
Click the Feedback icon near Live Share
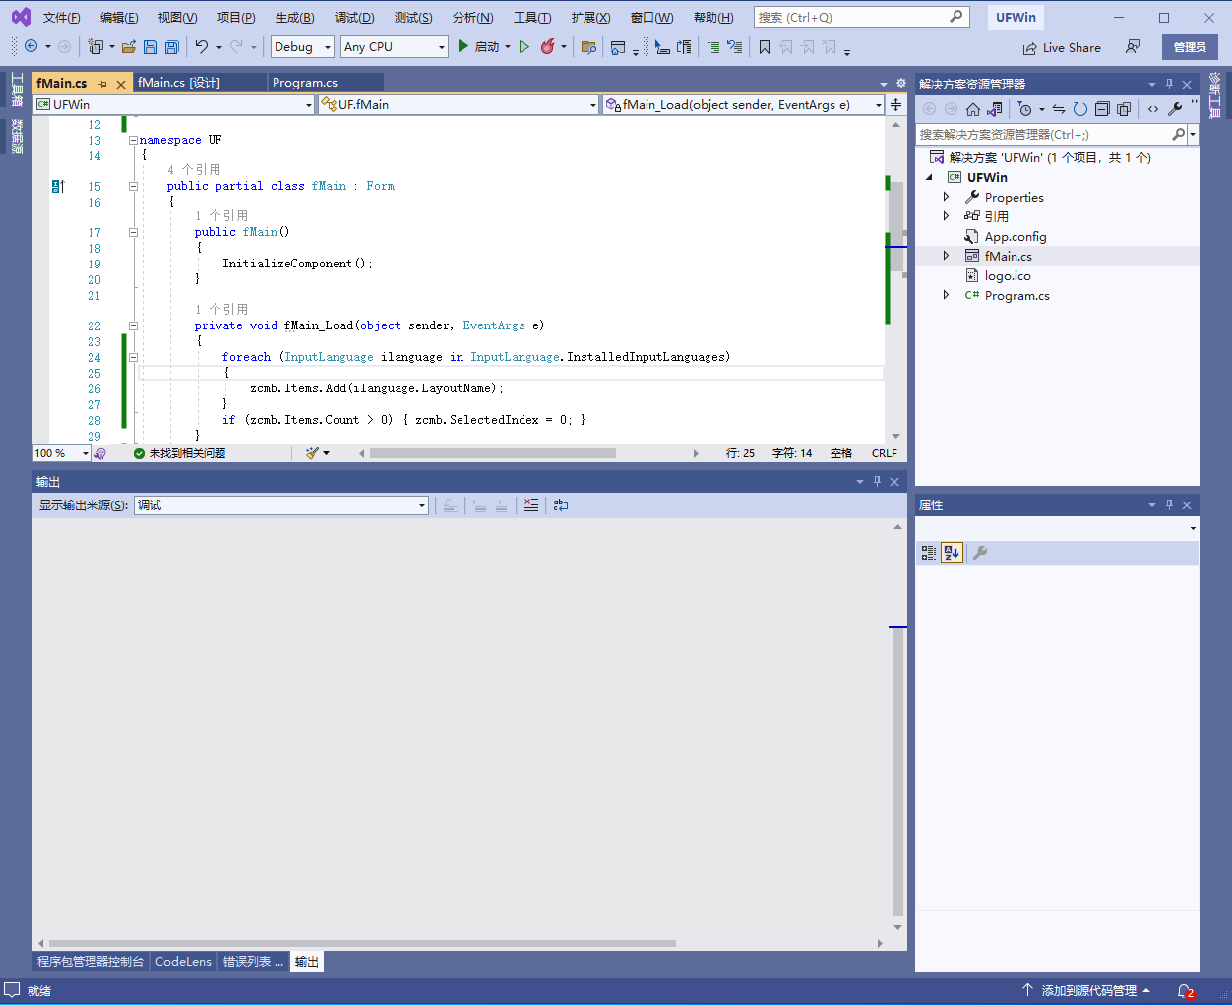click(x=1133, y=47)
